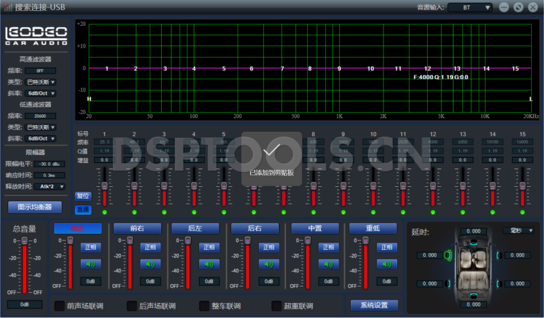Screen dimensions: 544x318
Task: Check the 超重联调 option
Action: [277, 306]
